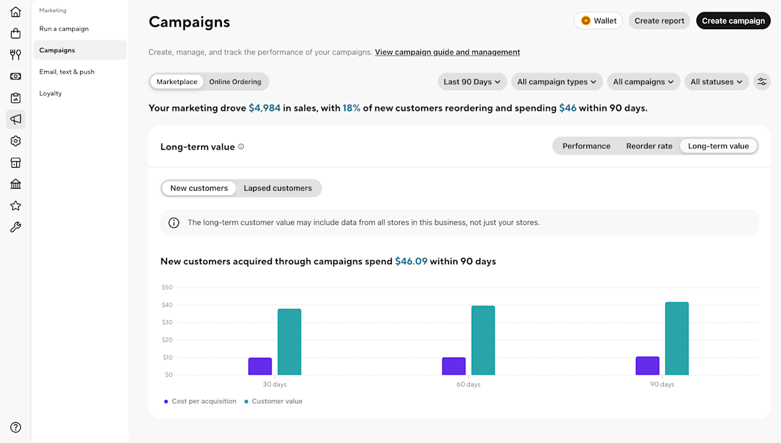Click the 90 days customer value bar
This screenshot has height=443, width=781.
(x=677, y=338)
